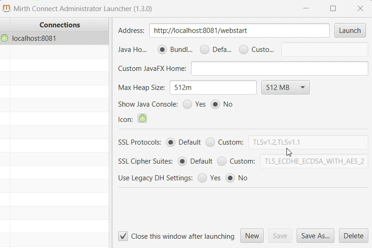
Task: Choose Custom for SSL Cipher Suites
Action: tap(222, 161)
